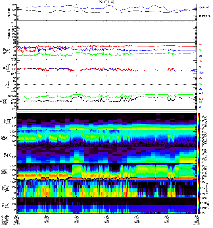Click the "2008" year label

(x=4, y=224)
